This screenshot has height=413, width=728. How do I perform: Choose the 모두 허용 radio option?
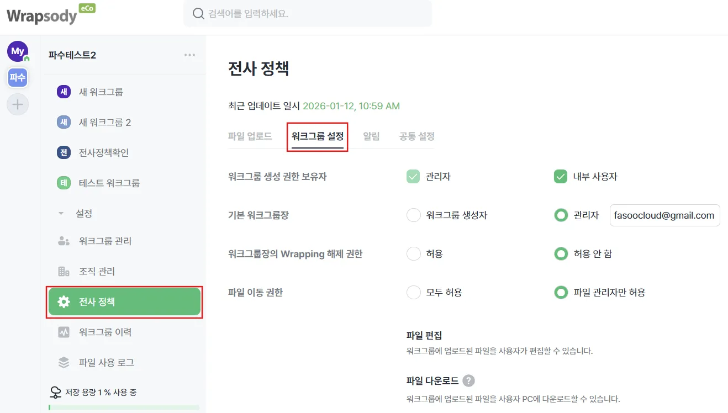pos(414,293)
